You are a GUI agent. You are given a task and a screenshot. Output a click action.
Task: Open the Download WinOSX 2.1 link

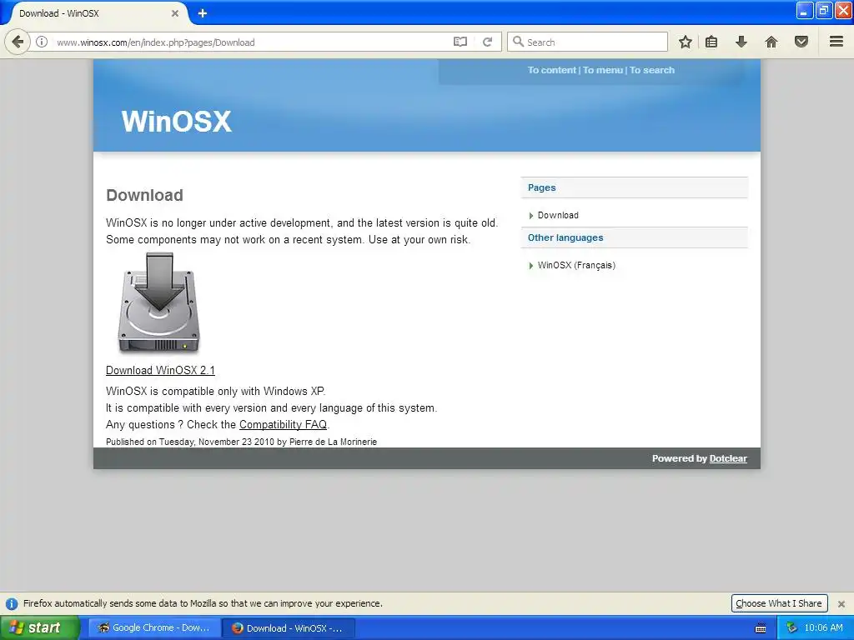(x=160, y=370)
